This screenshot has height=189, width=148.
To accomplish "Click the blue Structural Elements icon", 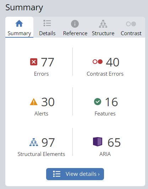I will tap(34, 142).
